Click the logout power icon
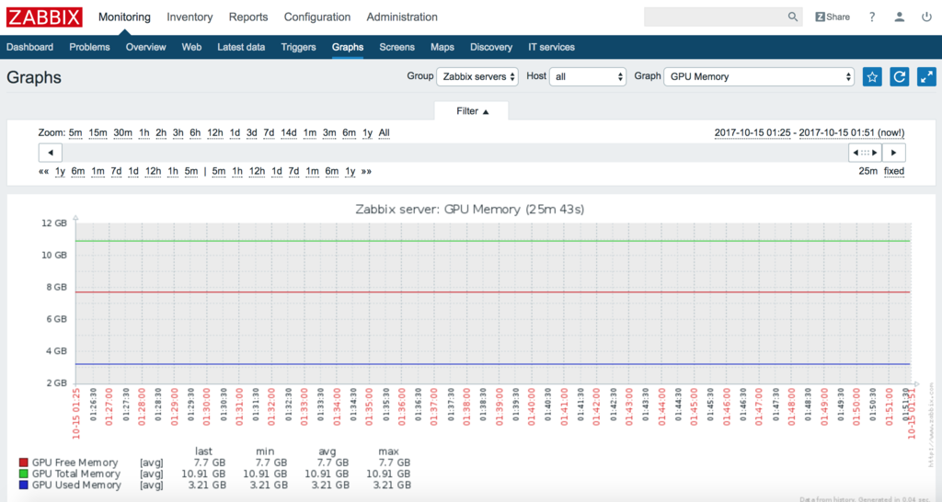The image size is (942, 502). [x=926, y=17]
